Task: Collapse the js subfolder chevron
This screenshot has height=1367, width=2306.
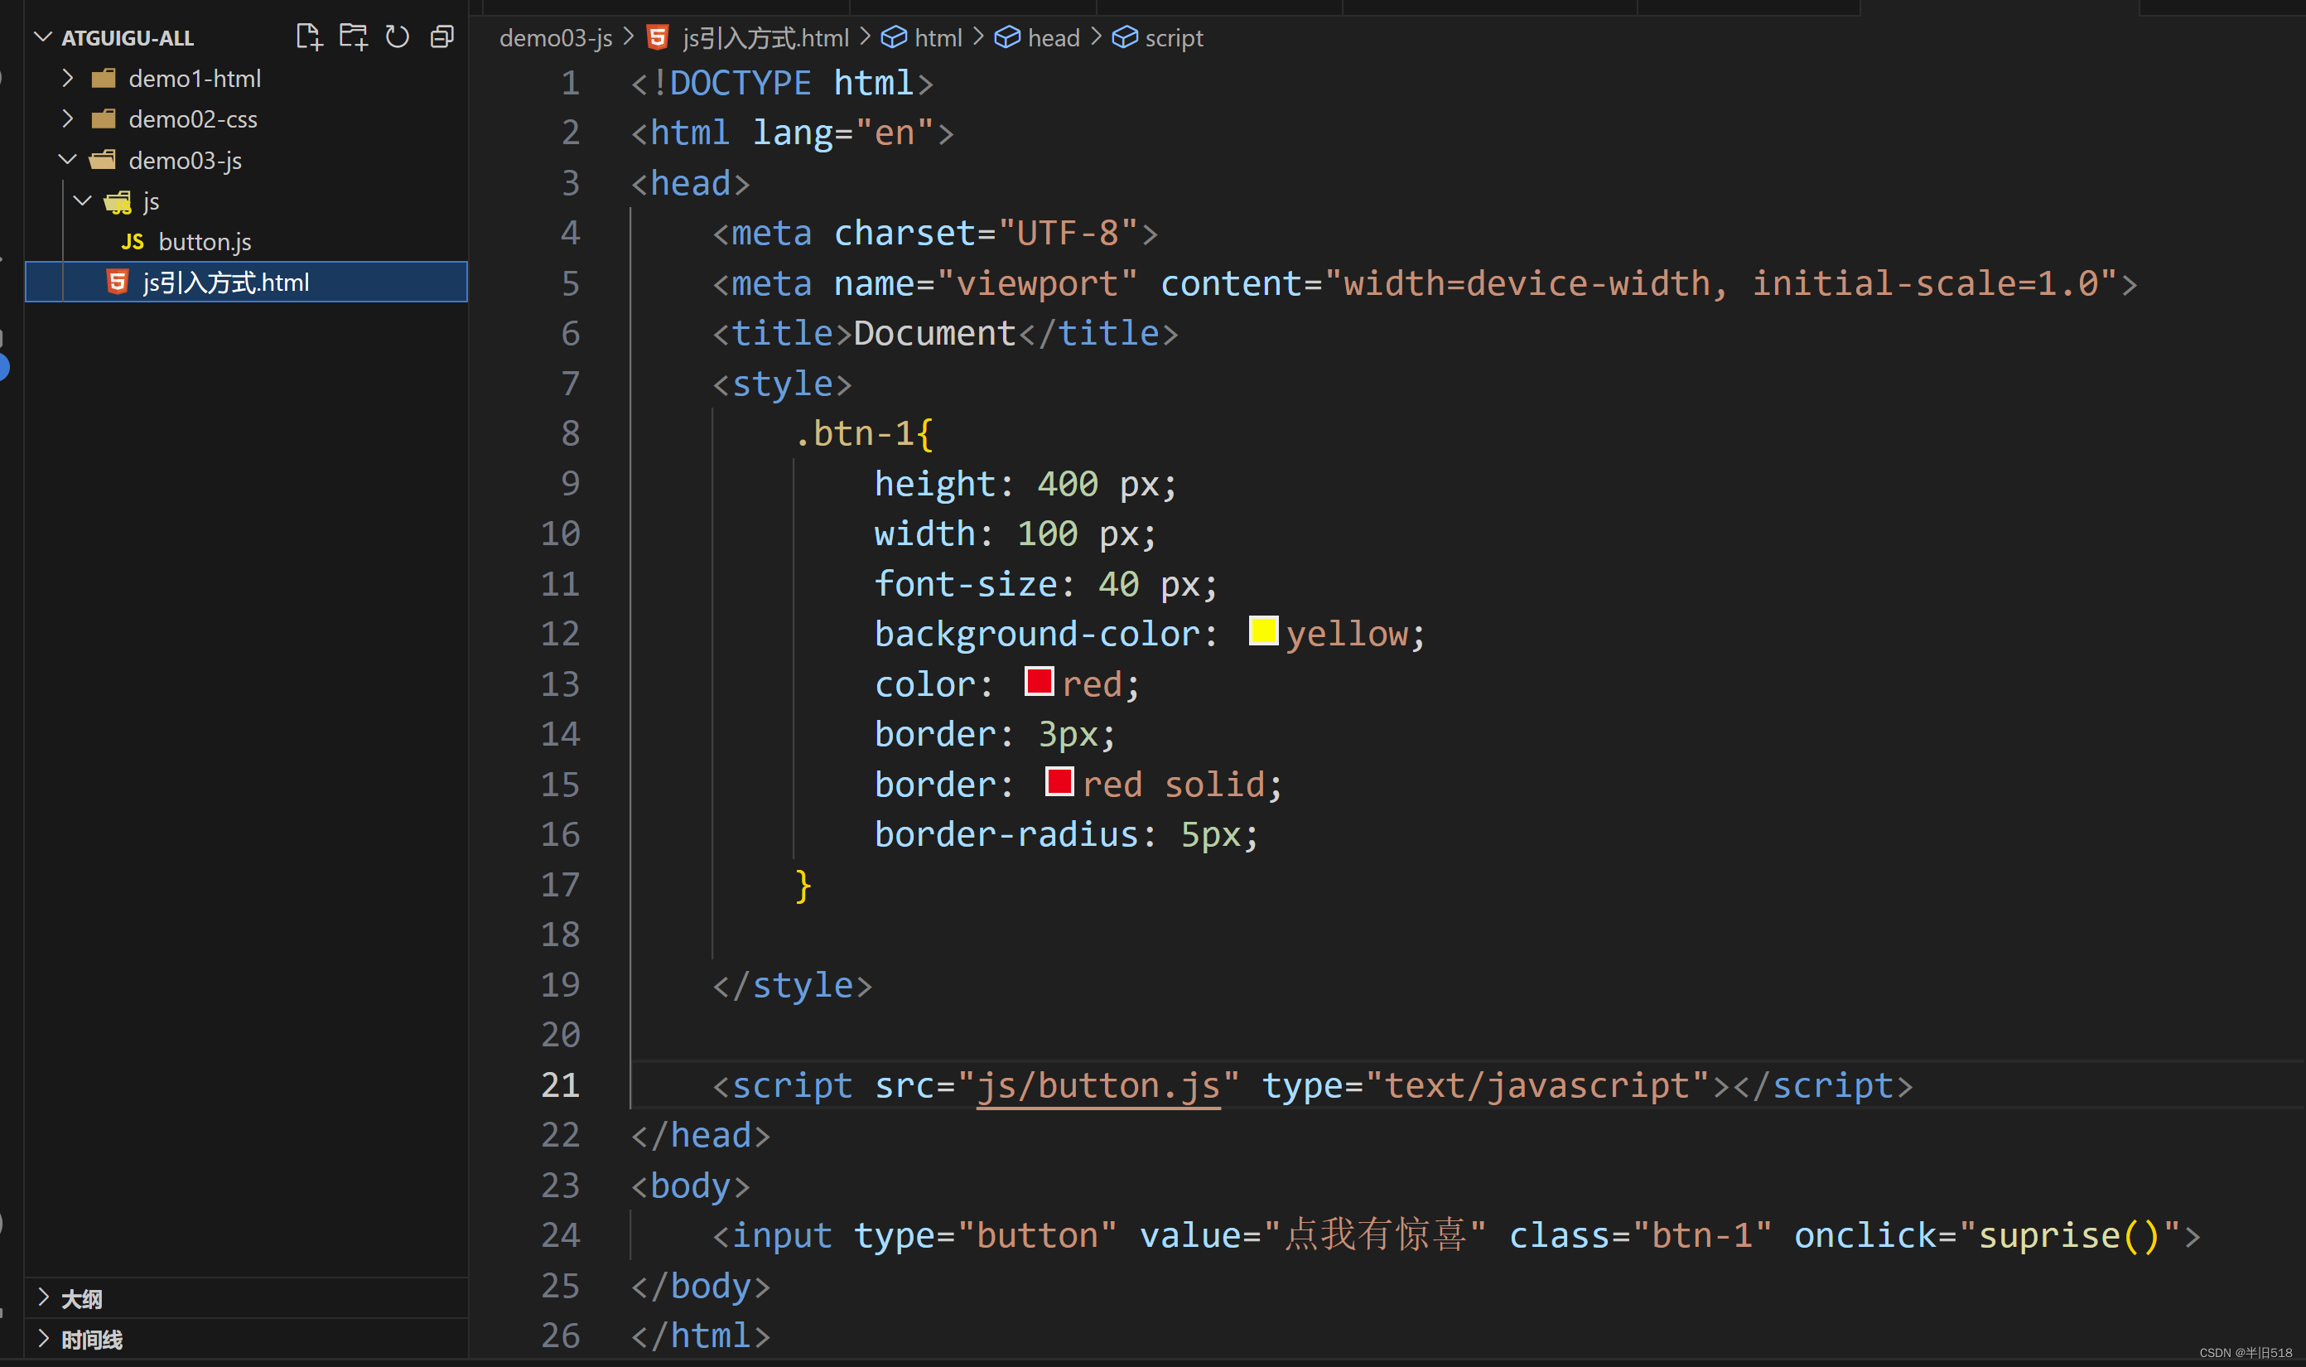Action: 82,200
